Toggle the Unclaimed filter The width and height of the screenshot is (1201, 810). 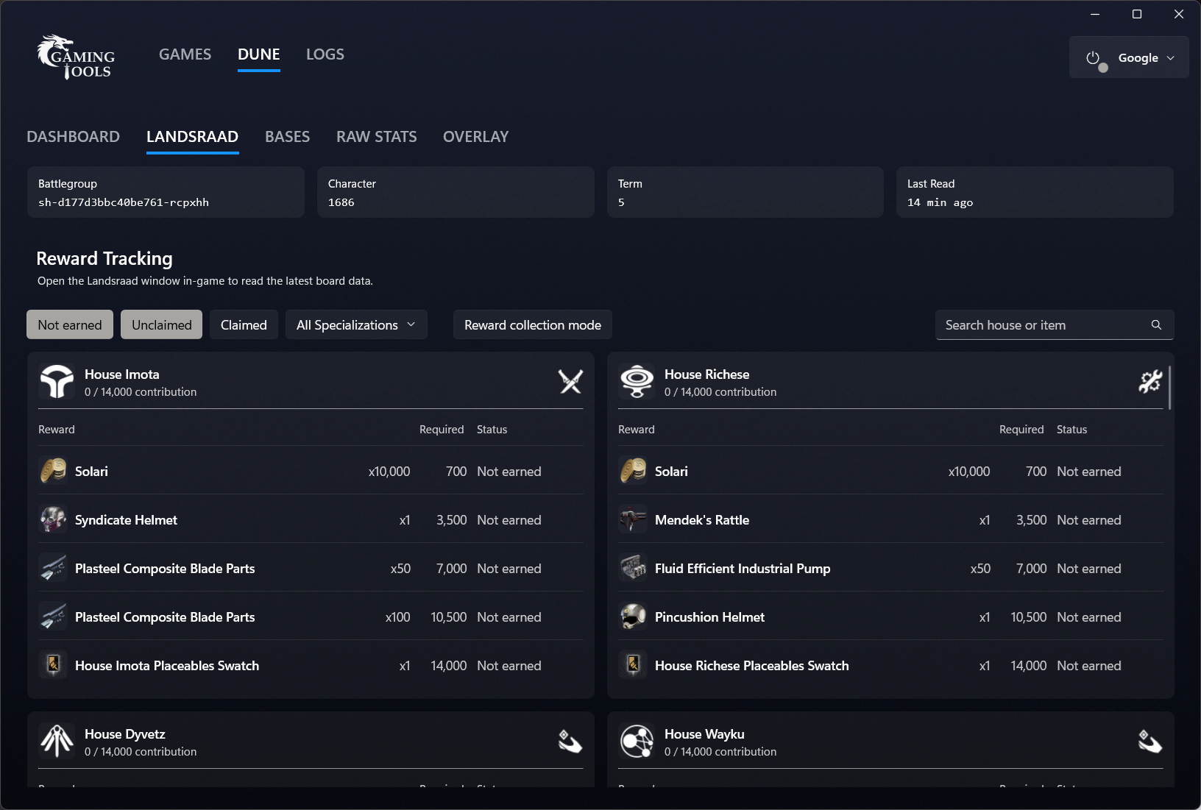click(x=162, y=324)
